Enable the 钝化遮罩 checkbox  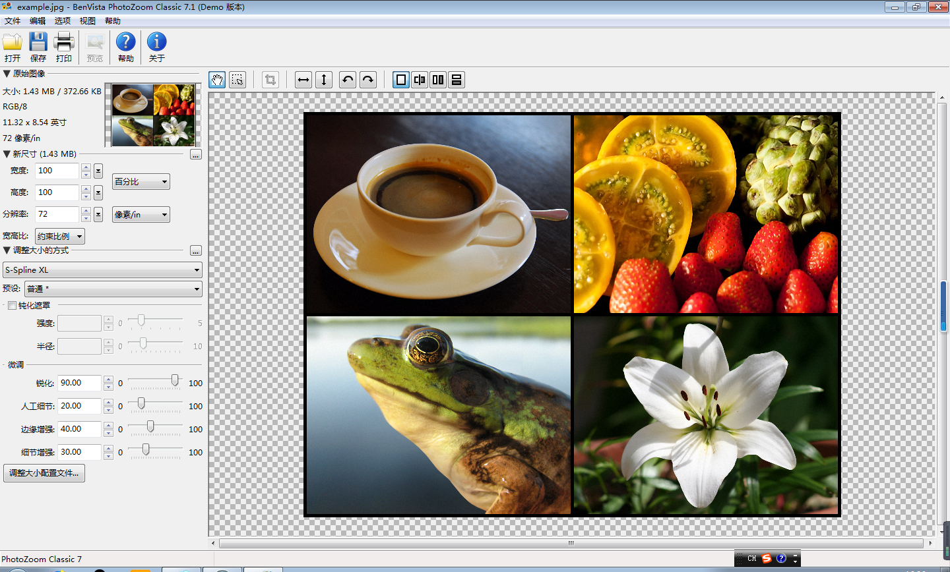(12, 306)
